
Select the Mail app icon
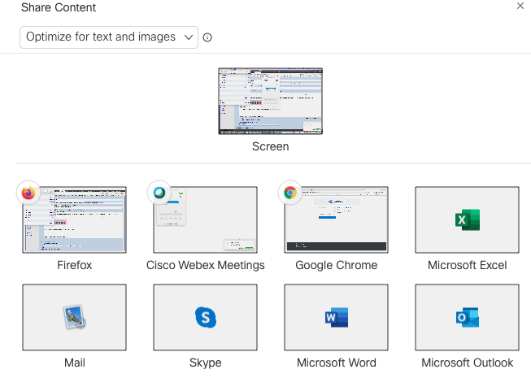click(x=75, y=317)
